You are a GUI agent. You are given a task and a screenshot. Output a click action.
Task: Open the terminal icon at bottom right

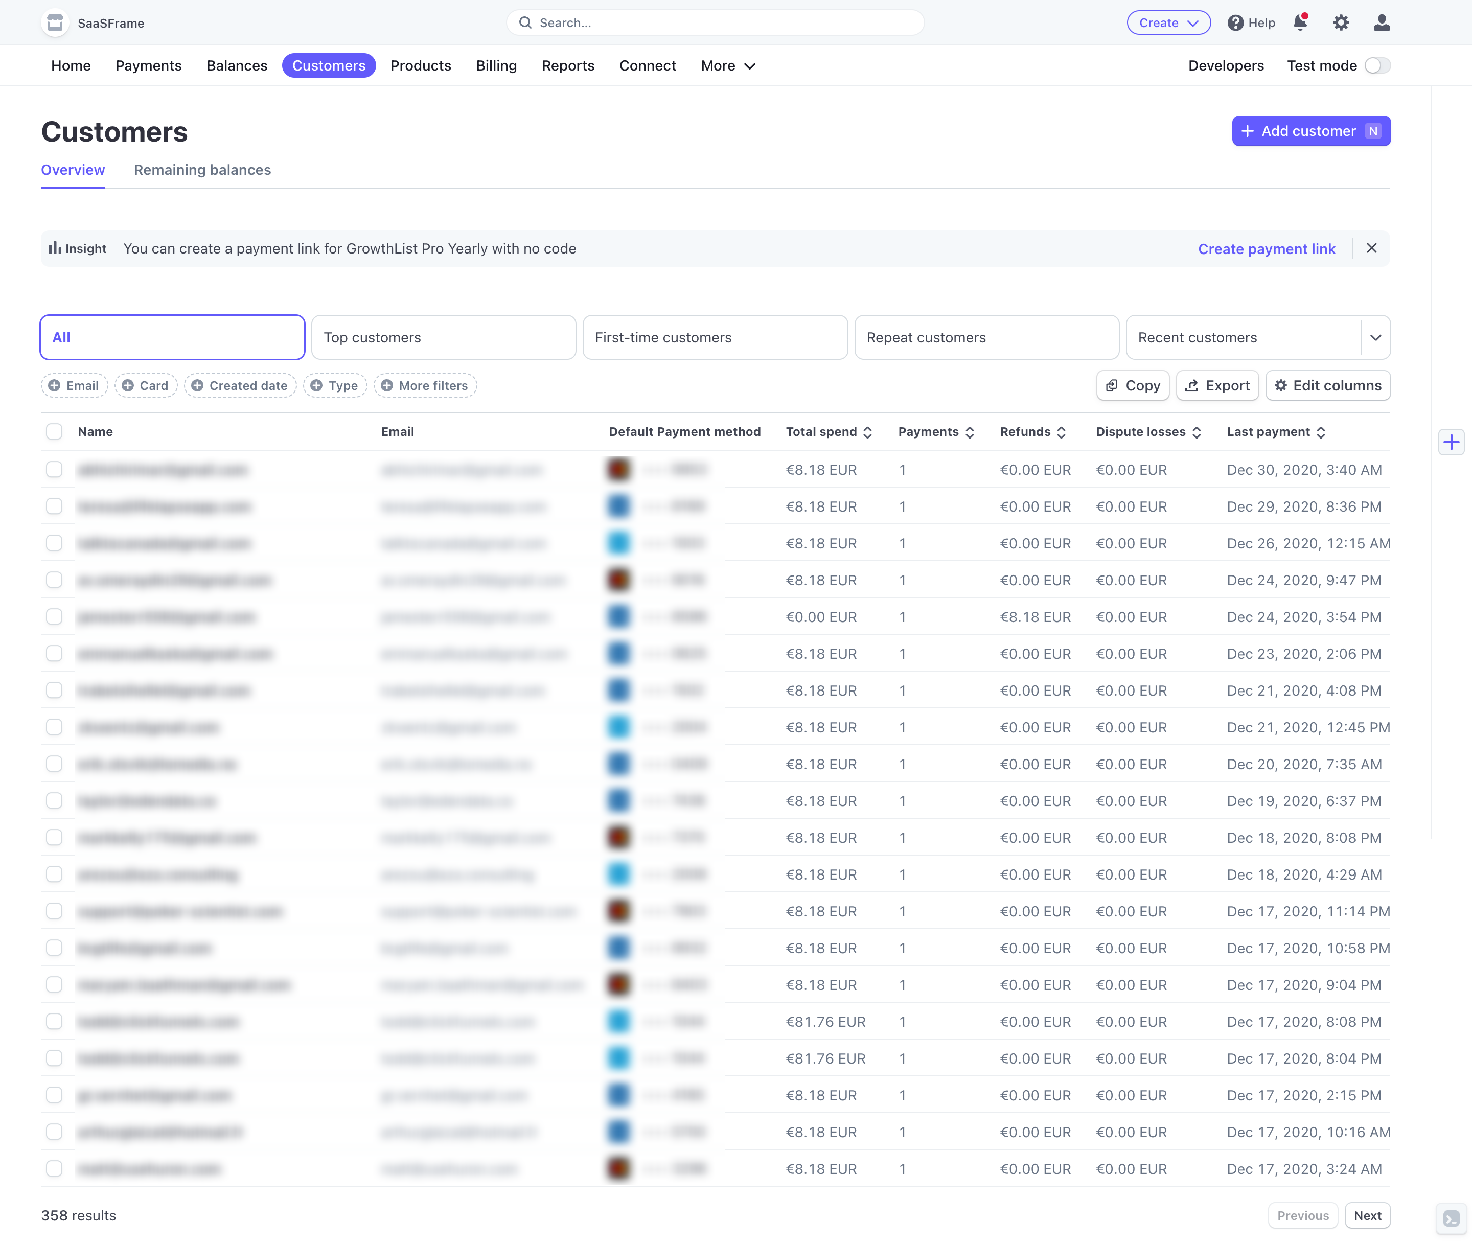pyautogui.click(x=1451, y=1218)
